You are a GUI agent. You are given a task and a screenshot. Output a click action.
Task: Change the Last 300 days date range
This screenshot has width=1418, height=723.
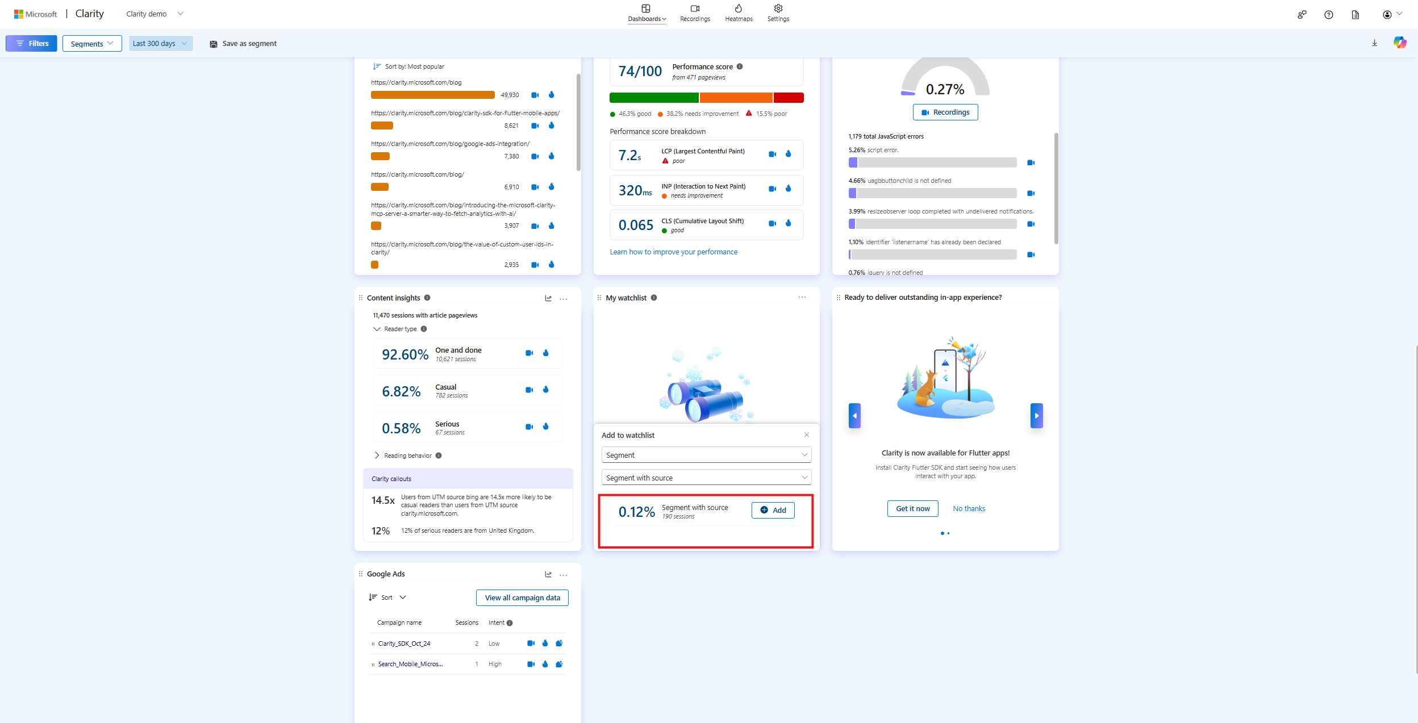160,44
